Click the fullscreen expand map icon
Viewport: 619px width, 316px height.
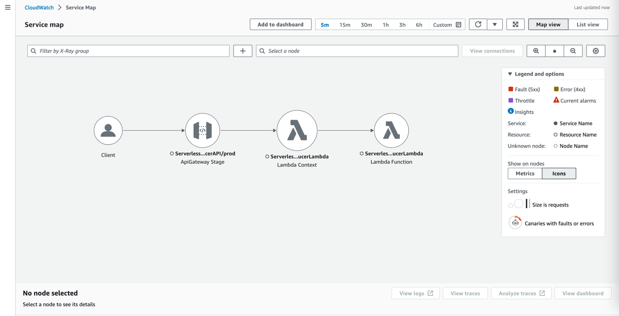pos(515,25)
